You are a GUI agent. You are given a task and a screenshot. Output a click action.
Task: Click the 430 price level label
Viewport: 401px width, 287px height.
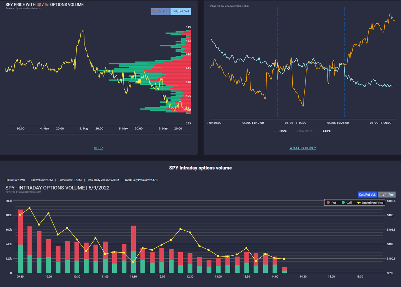point(188,27)
